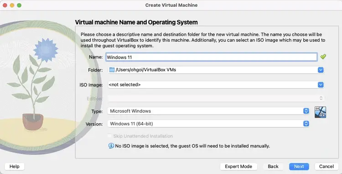The height and width of the screenshot is (174, 342).
Task: Close the Create Virtual Machine window
Action: click(x=5, y=5)
